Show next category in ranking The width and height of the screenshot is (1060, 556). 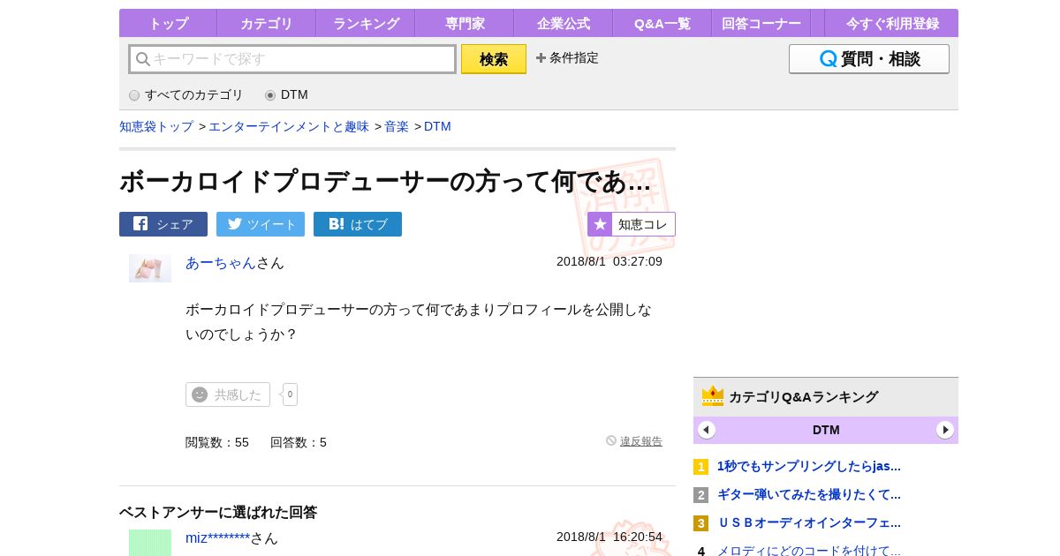945,430
